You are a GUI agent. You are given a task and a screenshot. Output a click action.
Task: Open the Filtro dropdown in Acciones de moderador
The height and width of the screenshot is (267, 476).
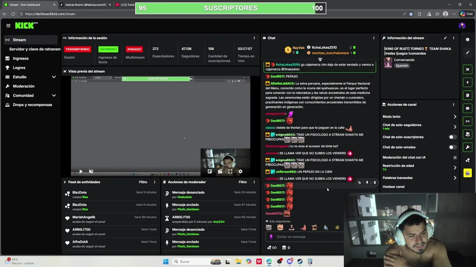[x=243, y=182]
